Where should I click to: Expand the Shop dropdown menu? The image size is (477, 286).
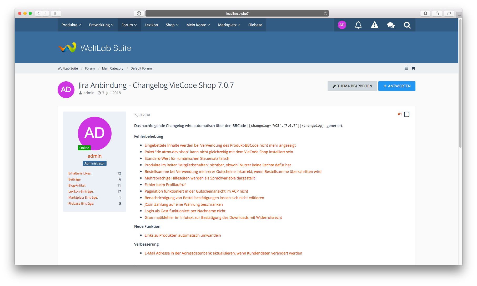(172, 25)
